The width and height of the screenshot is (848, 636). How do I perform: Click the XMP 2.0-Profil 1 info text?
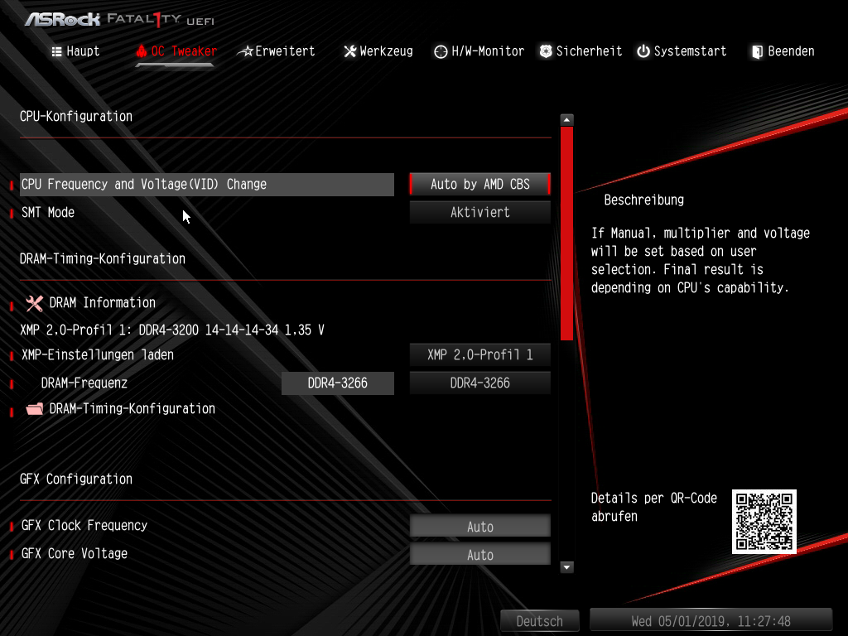coord(172,330)
